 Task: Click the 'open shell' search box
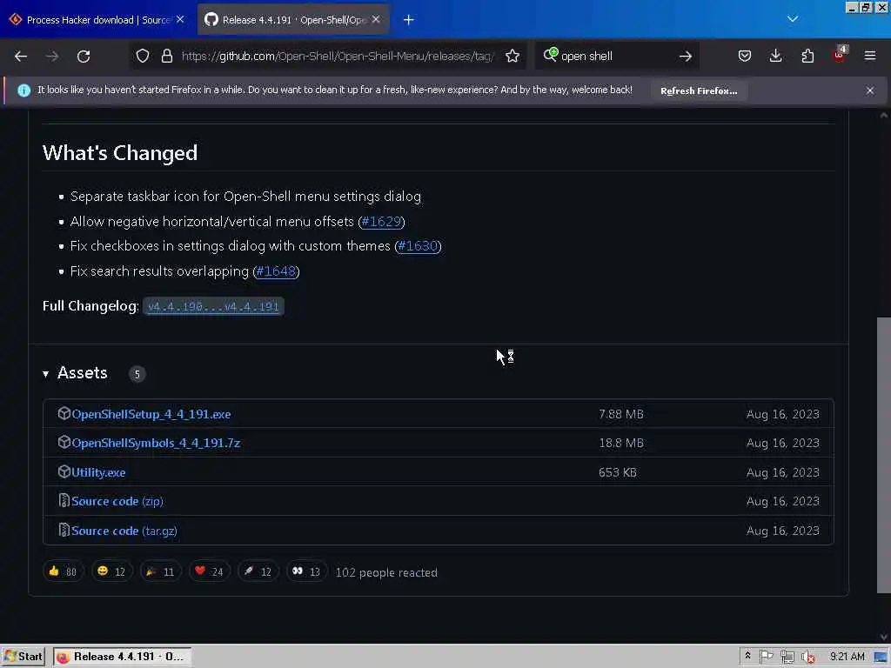[x=617, y=57]
